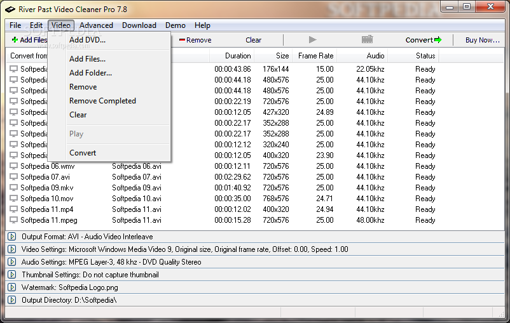Select the Softpedia 11.mp4 source file
This screenshot has height=323, width=510.
pyautogui.click(x=47, y=209)
